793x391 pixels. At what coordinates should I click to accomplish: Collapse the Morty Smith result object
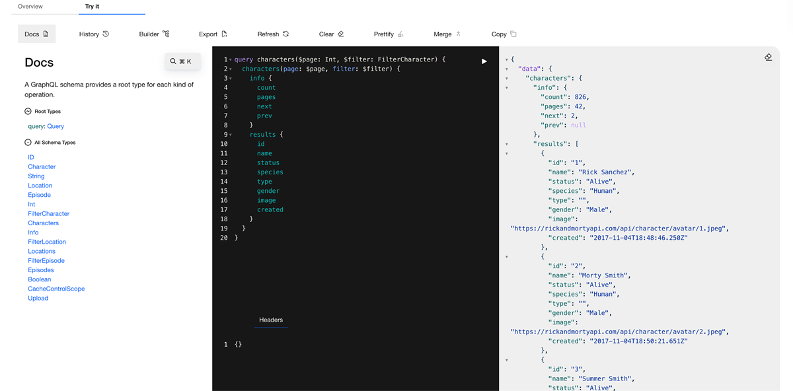point(507,257)
